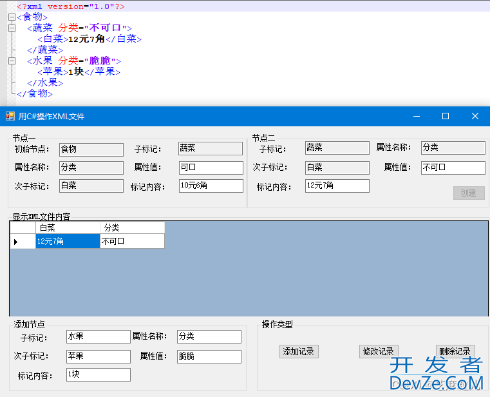Click the 标记内容 field containing 12元7角
Viewport: 490px width, 397px height.
pyautogui.click(x=337, y=186)
